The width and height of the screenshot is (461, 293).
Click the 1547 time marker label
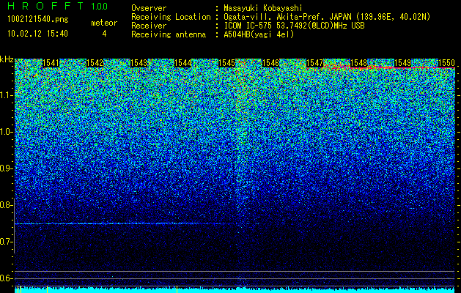coord(314,63)
